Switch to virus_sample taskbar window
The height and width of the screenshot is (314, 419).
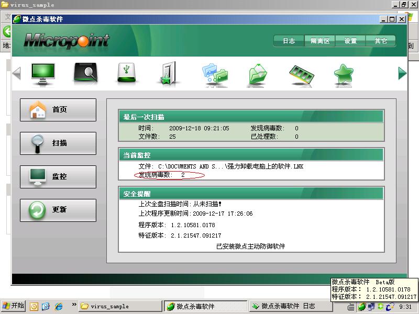[x=120, y=306]
